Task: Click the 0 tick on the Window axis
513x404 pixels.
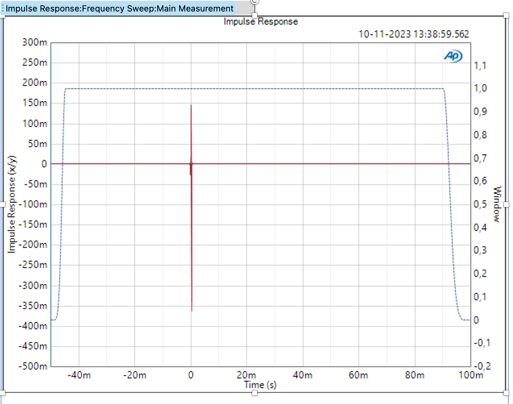Action: click(x=476, y=320)
